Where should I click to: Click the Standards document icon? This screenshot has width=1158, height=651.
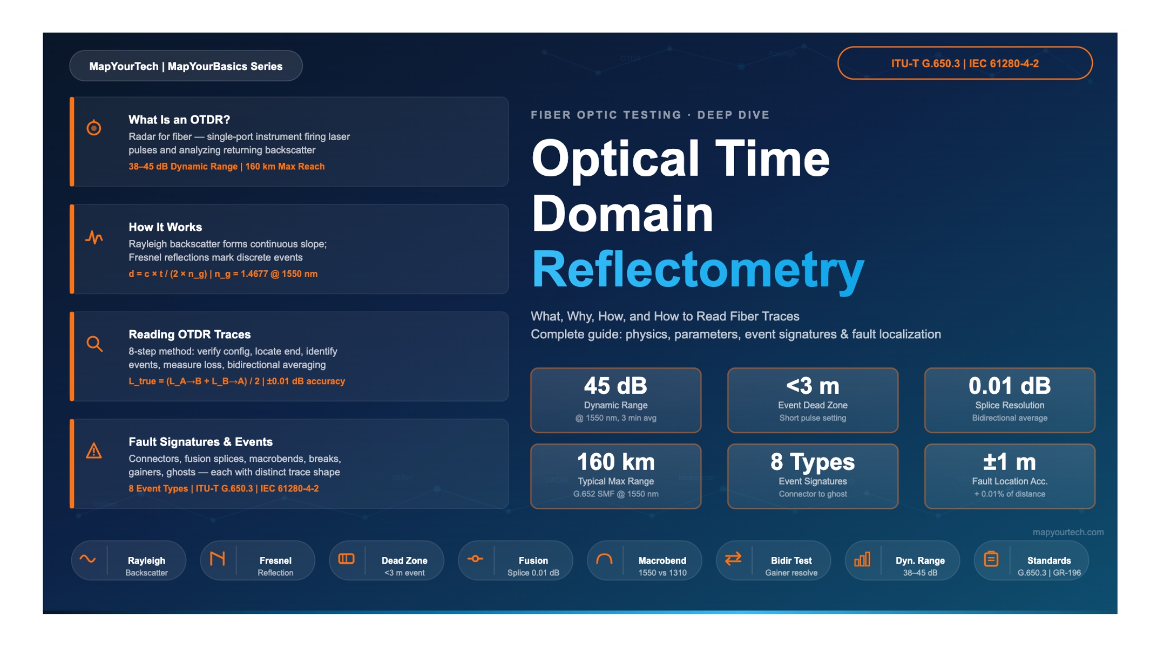pyautogui.click(x=992, y=560)
